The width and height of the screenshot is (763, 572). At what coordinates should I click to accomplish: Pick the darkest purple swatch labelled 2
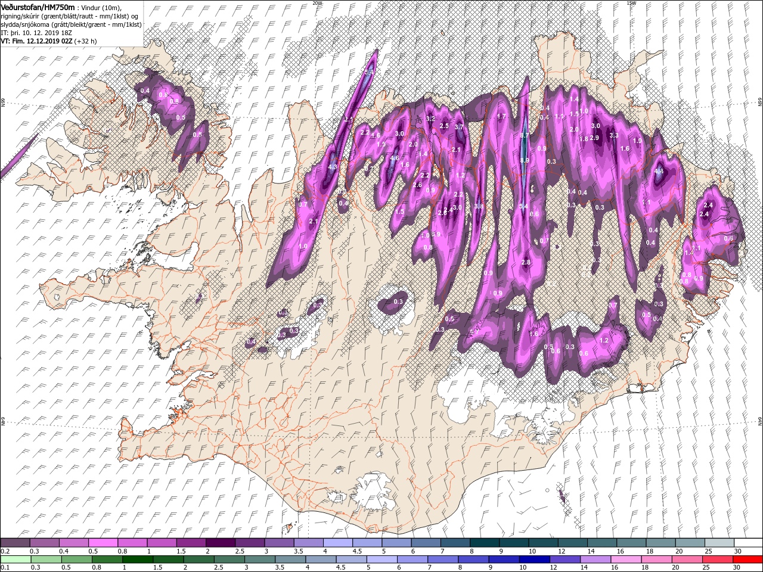click(x=220, y=543)
